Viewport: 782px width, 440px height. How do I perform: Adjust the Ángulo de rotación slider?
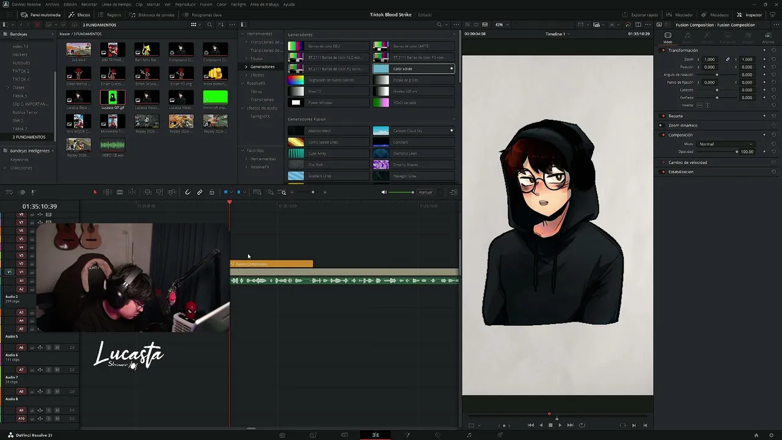[x=717, y=75]
